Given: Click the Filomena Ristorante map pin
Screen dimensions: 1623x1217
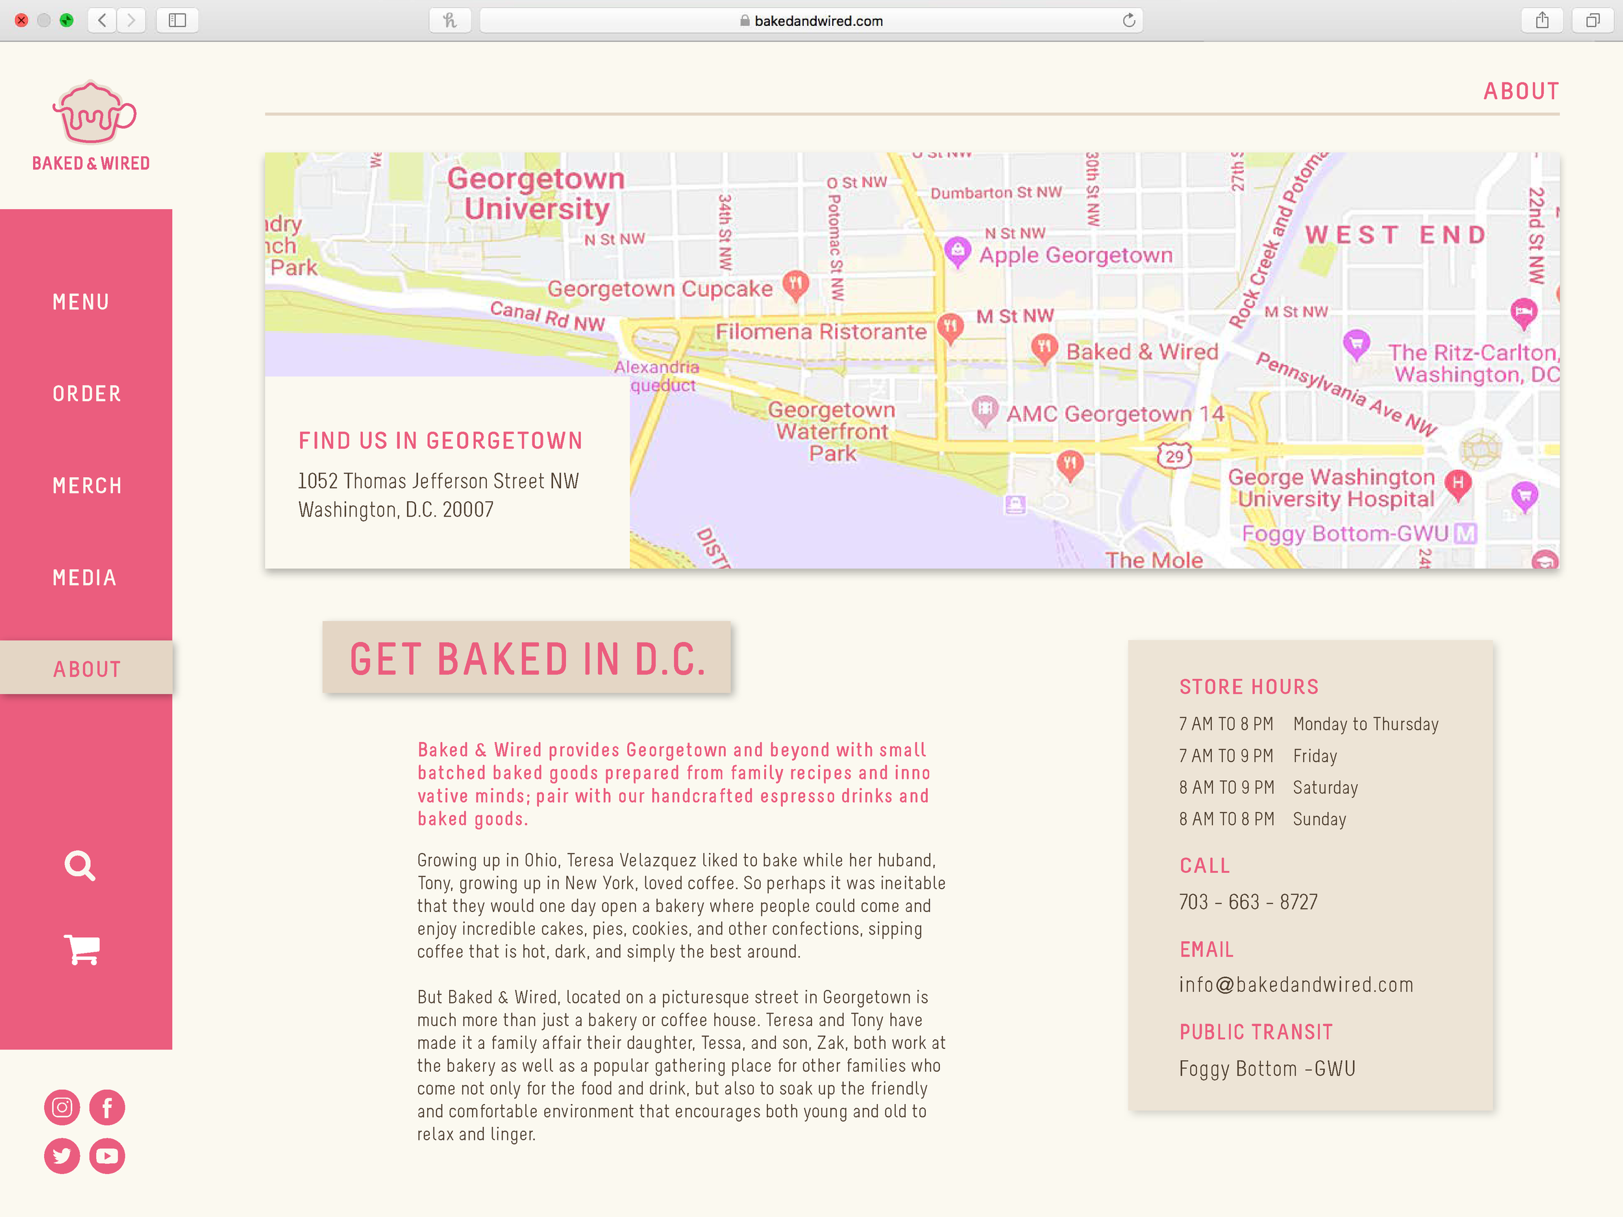Looking at the screenshot, I should coord(950,327).
